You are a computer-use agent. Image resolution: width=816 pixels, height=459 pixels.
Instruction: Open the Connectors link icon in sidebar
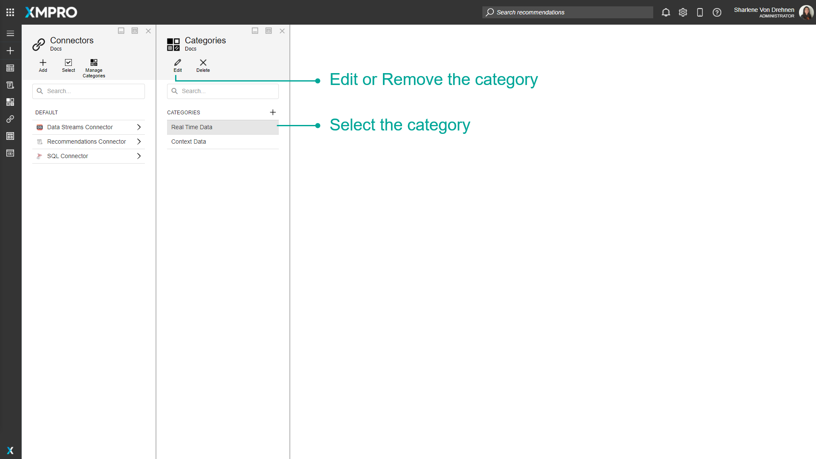pyautogui.click(x=10, y=119)
